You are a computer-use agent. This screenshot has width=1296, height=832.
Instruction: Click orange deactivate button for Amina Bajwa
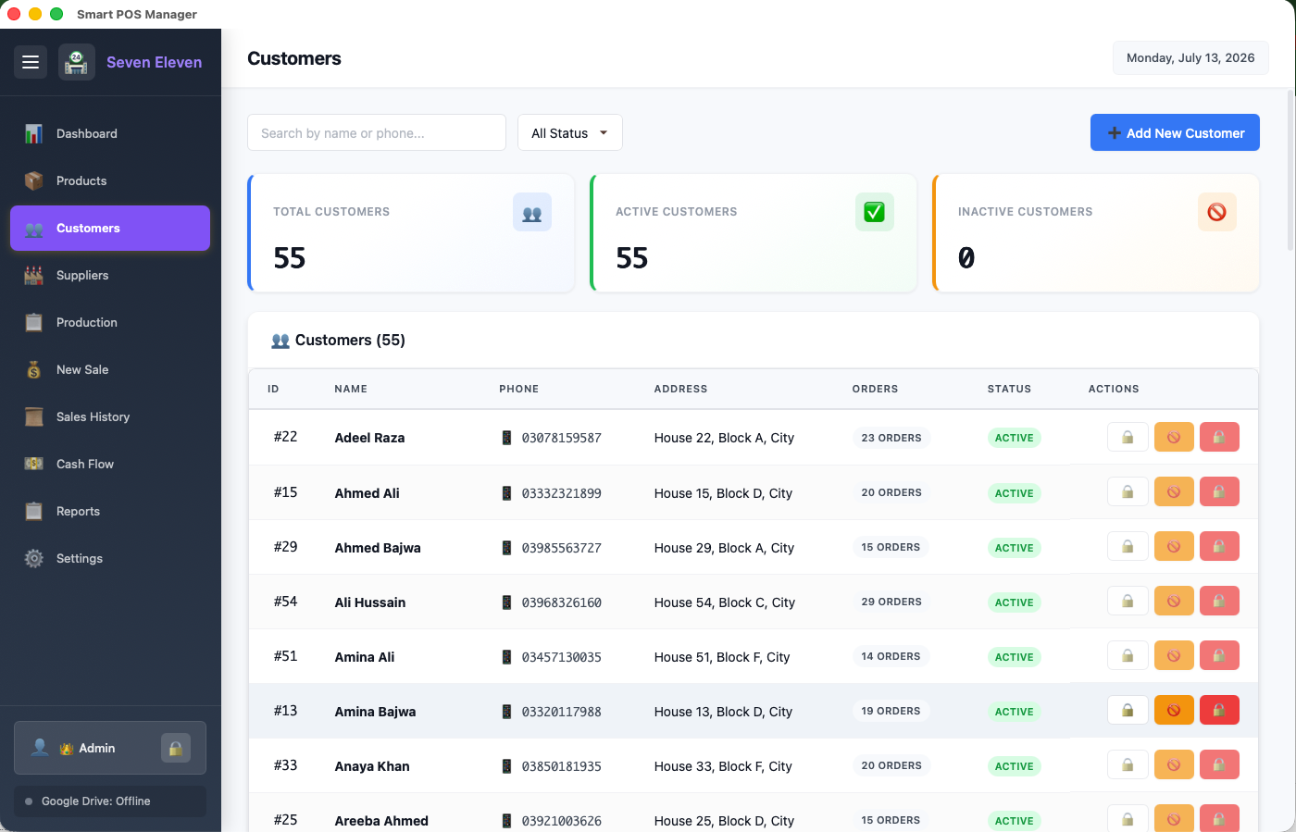tap(1174, 710)
